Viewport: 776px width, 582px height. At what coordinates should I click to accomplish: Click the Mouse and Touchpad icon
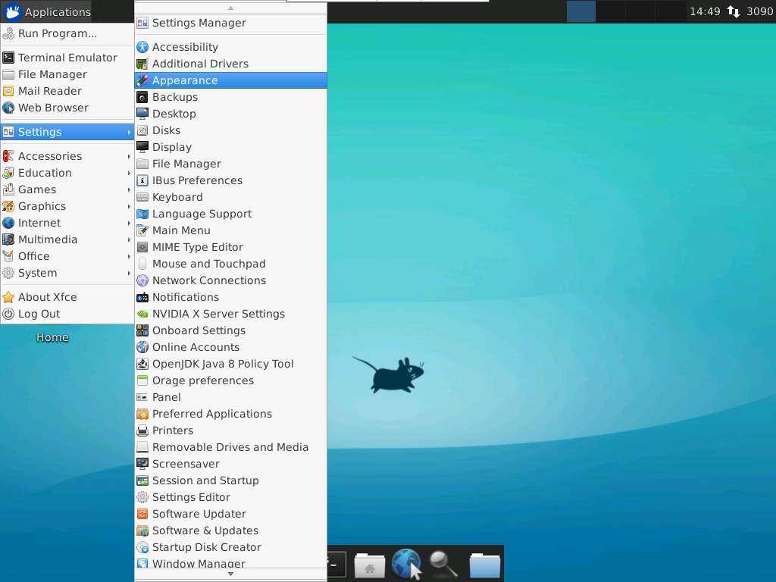[x=142, y=264]
